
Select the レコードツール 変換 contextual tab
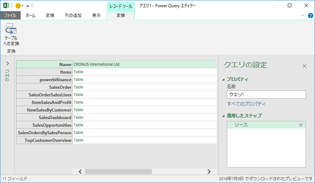tap(121, 16)
